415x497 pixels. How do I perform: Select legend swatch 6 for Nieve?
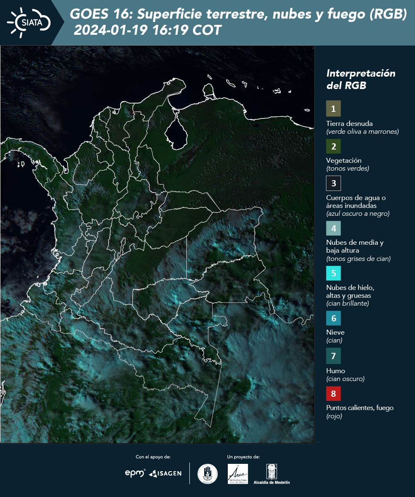coord(333,318)
